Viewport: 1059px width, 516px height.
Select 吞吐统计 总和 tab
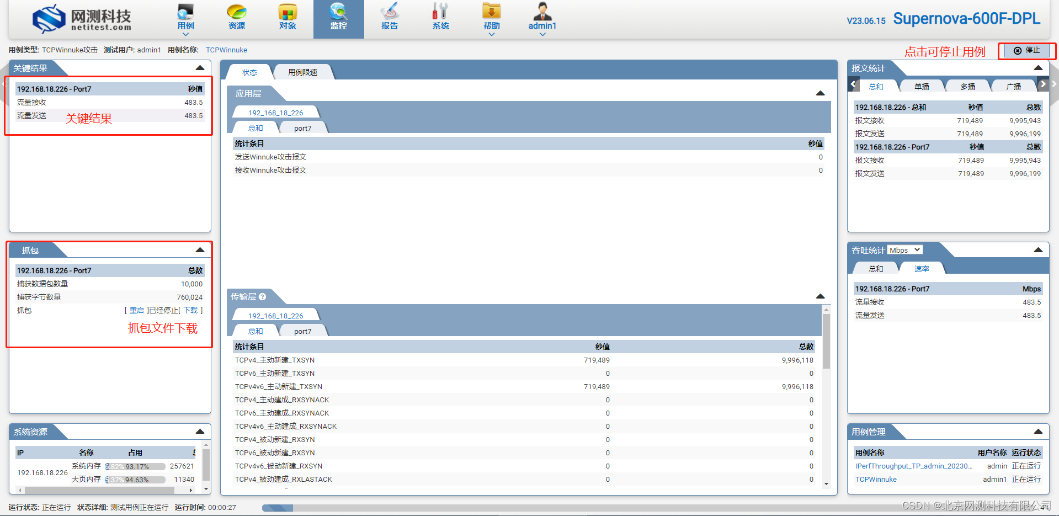[876, 269]
